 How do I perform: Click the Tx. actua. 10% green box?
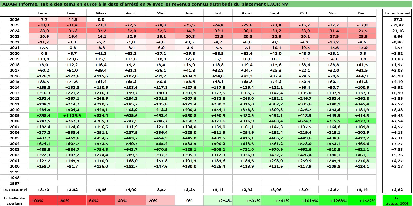pyautogui.click(x=397, y=201)
